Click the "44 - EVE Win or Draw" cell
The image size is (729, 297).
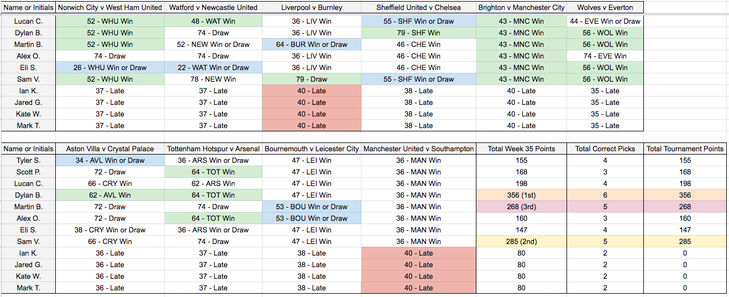pyautogui.click(x=605, y=22)
